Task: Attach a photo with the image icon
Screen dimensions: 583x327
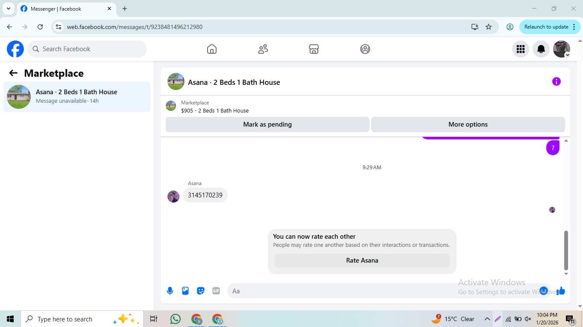Action: [185, 291]
